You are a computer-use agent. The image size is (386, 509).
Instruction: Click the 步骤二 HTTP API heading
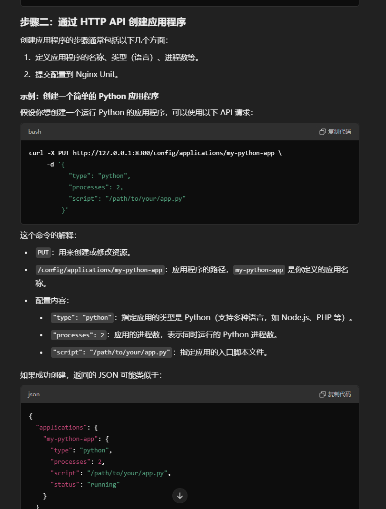[103, 22]
